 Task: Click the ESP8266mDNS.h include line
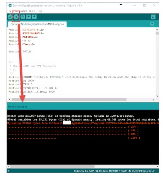pos(26,33)
